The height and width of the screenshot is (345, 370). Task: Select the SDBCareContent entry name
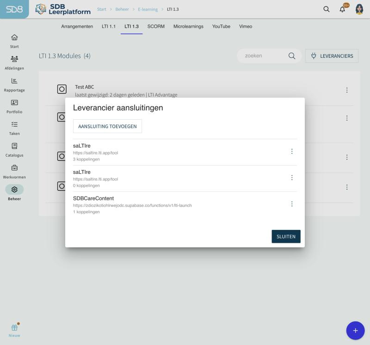tap(93, 198)
